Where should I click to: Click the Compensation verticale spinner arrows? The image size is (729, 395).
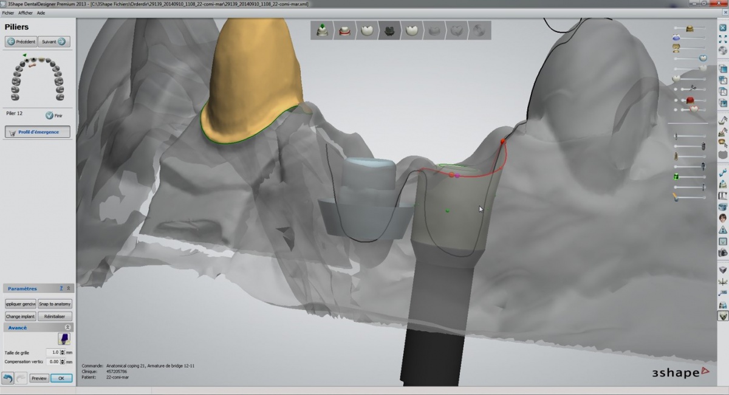pos(63,362)
